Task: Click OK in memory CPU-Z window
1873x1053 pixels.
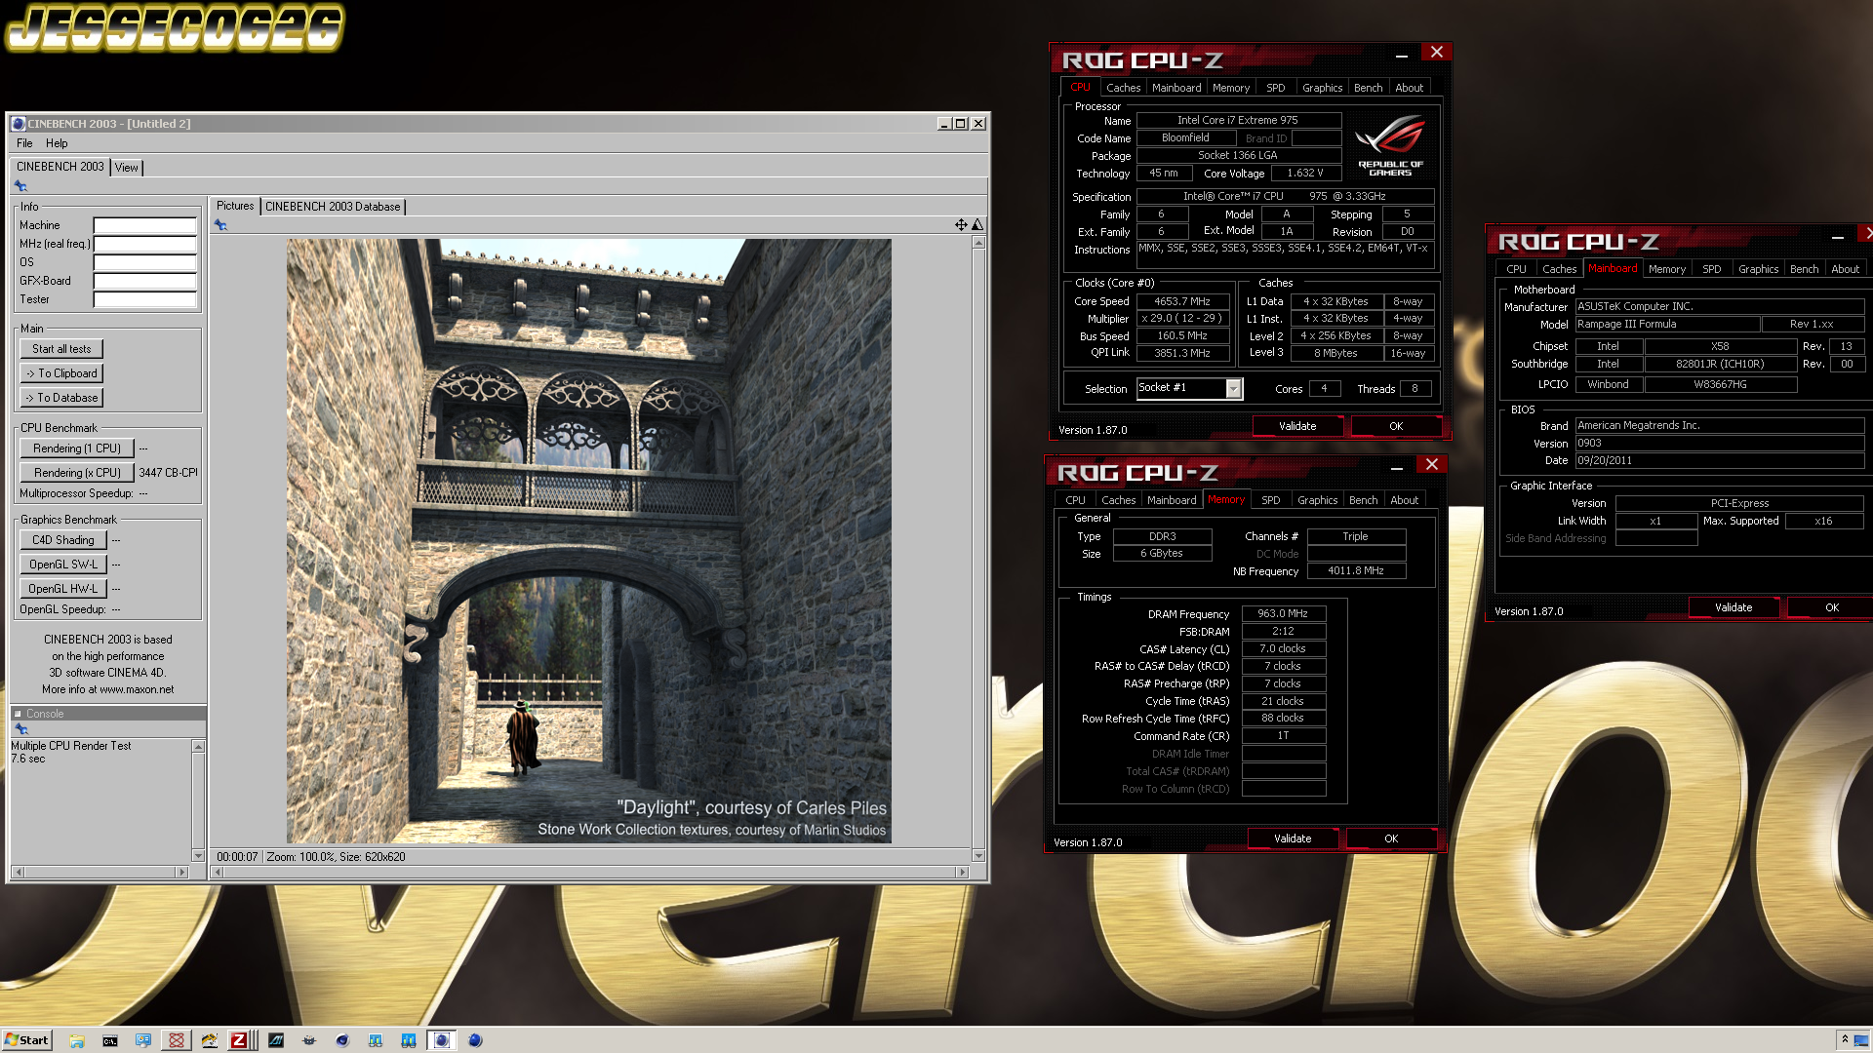Action: tap(1391, 838)
